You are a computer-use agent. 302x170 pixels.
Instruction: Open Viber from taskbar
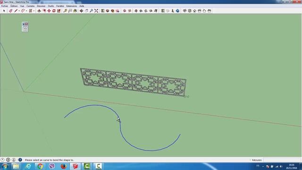(52, 166)
